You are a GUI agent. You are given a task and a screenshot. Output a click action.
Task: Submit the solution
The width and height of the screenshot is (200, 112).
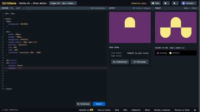click(x=99, y=104)
